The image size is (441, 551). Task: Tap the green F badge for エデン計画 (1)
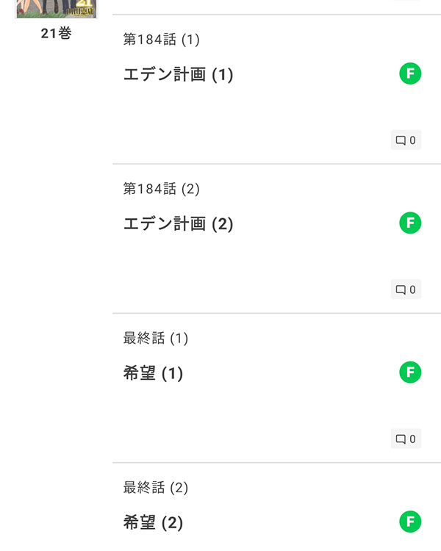click(x=410, y=73)
